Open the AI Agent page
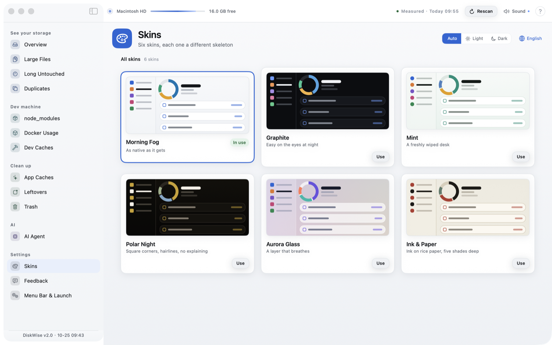This screenshot has width=552, height=345. pyautogui.click(x=53, y=236)
